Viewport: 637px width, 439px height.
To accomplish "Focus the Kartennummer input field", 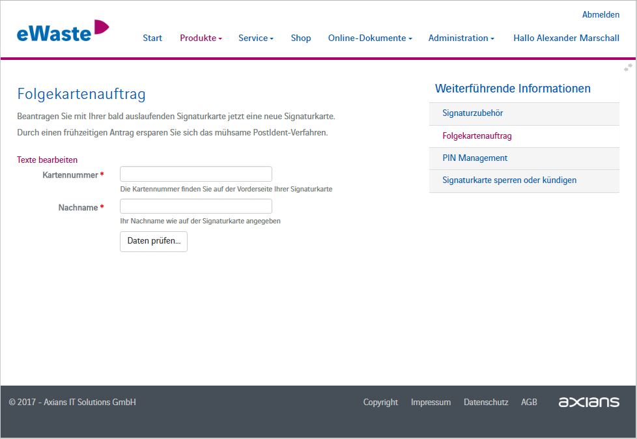I will [x=196, y=174].
